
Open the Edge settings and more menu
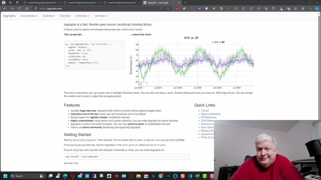click(x=310, y=8)
